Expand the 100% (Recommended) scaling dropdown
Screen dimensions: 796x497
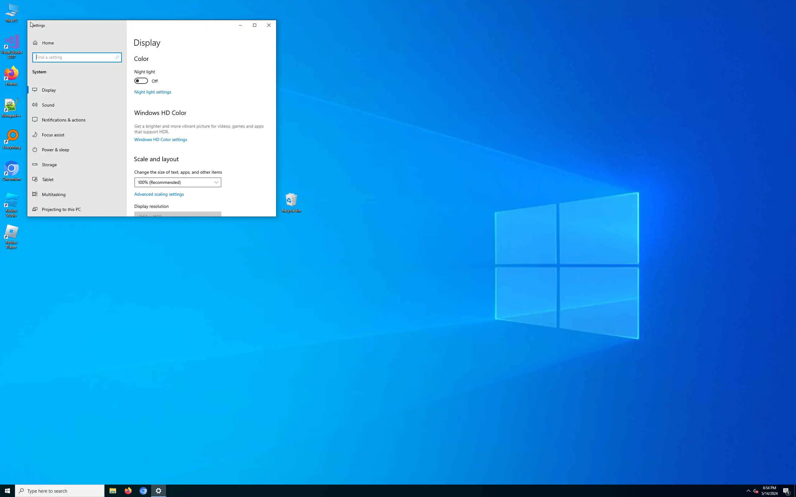(x=178, y=182)
